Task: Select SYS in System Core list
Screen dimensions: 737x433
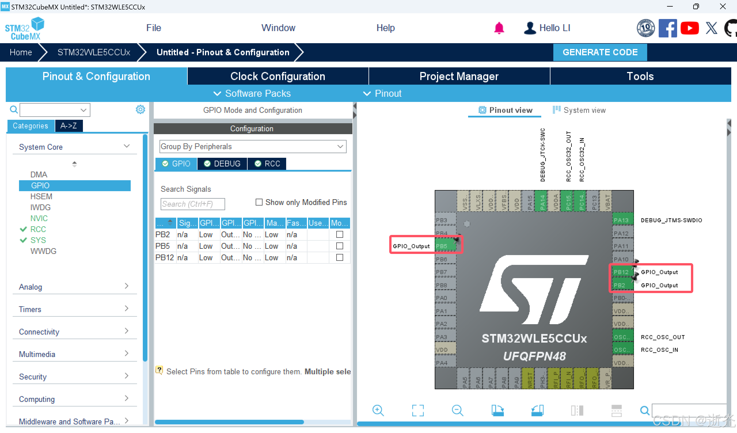Action: point(38,240)
